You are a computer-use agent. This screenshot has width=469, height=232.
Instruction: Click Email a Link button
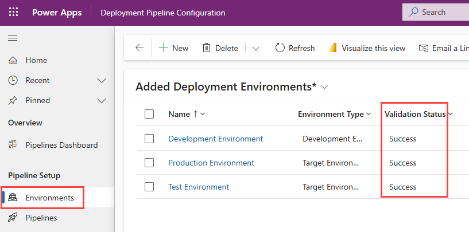[444, 48]
